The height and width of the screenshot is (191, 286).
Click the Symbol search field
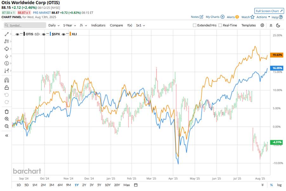tap(25, 25)
